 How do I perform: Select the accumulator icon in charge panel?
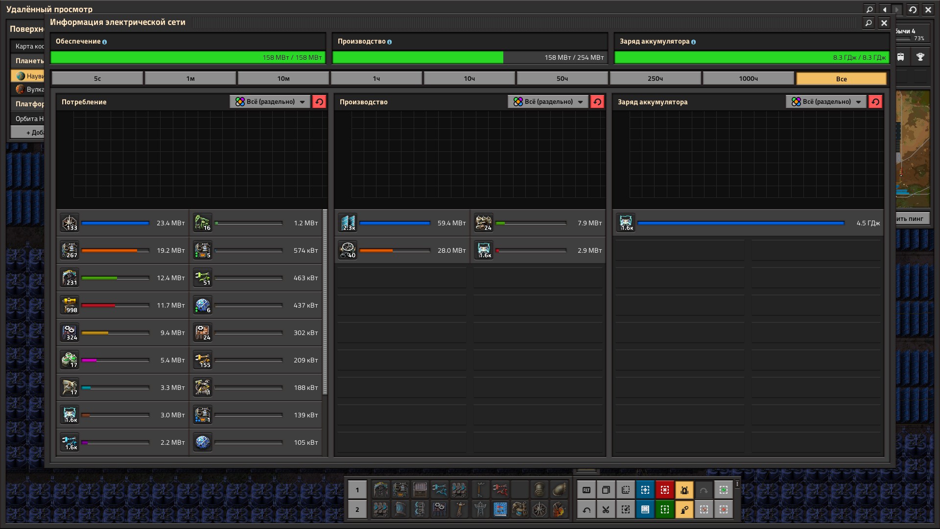(x=626, y=223)
